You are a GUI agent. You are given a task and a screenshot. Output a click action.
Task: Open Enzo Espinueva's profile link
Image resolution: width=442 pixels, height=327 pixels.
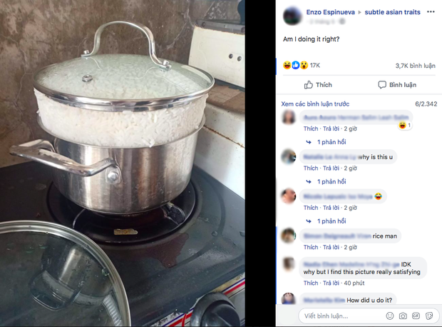[x=330, y=12]
